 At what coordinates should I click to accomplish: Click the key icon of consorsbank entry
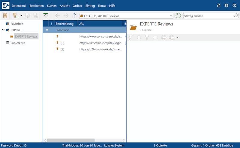coord(57,36)
